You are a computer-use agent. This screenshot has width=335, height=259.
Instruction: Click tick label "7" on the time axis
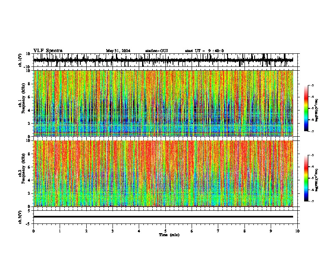click(218, 231)
